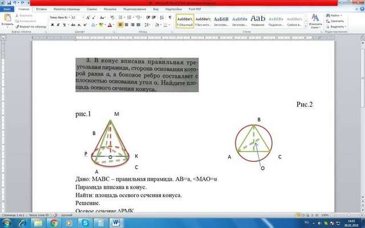The width and height of the screenshot is (365, 228).
Task: Click the Заменить (Replace) button
Action: (x=335, y=21)
